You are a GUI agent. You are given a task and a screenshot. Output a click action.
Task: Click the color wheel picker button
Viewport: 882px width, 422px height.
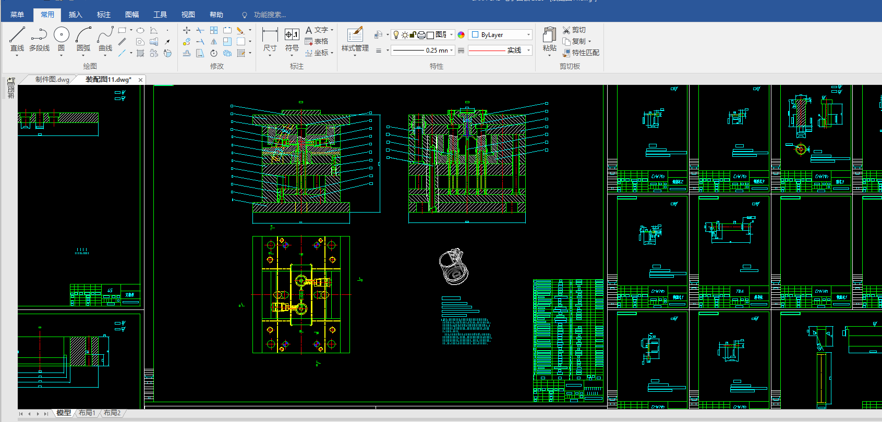click(461, 35)
